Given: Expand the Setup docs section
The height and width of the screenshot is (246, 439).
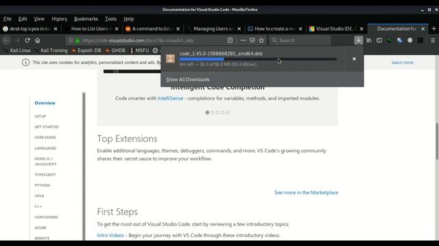Looking at the screenshot, I should [x=40, y=116].
